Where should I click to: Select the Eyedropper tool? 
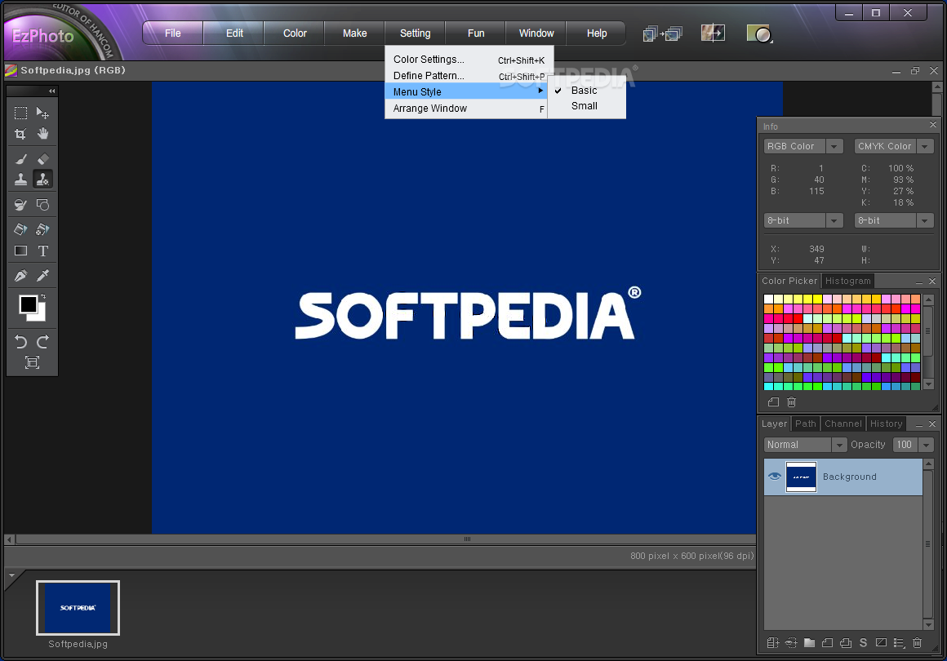pyautogui.click(x=43, y=276)
